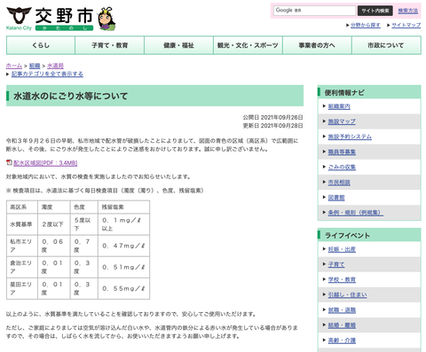The height and width of the screenshot is (352, 426).
Task: Open the 市民相談 sidebar link
Action: point(339,183)
